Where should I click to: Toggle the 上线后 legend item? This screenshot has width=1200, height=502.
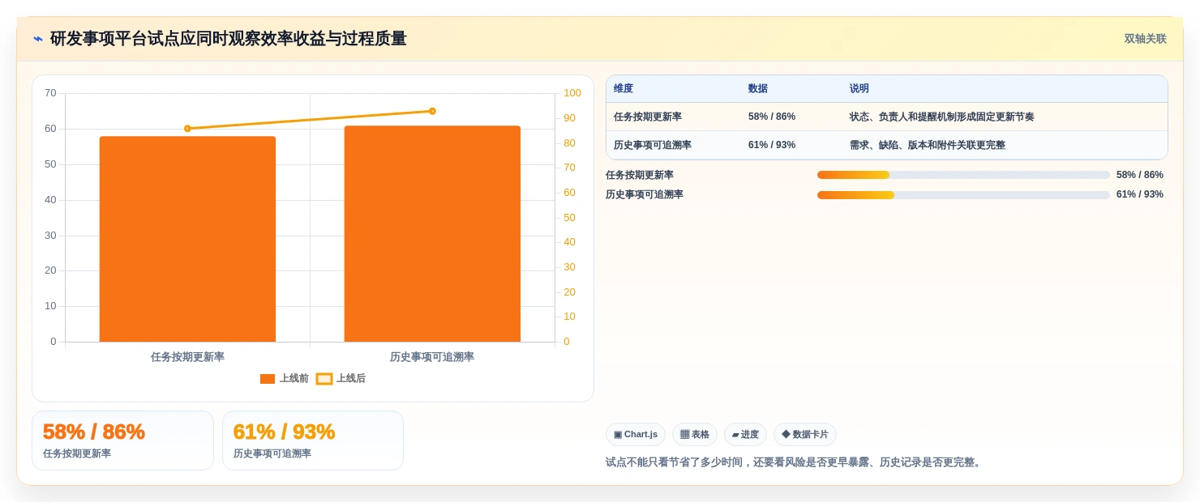coord(341,378)
